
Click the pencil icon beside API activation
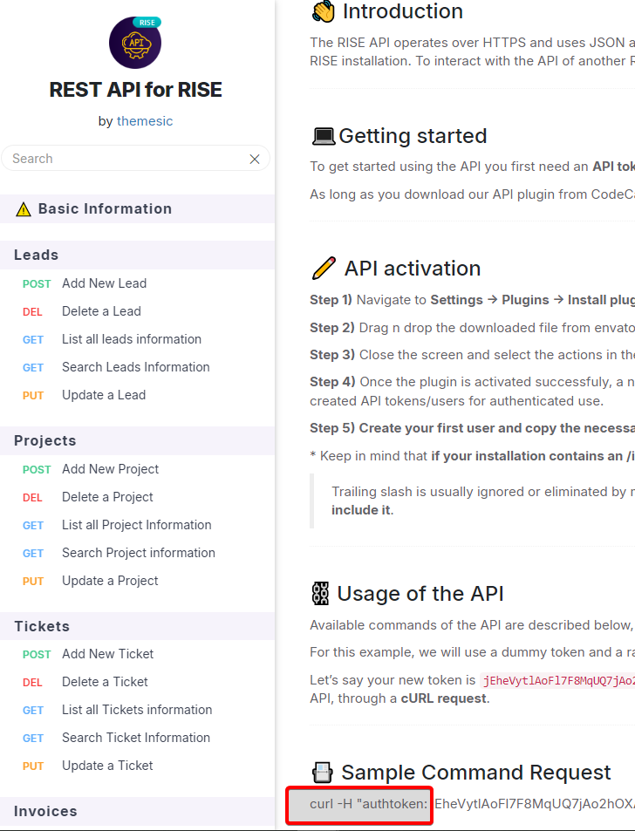(324, 269)
